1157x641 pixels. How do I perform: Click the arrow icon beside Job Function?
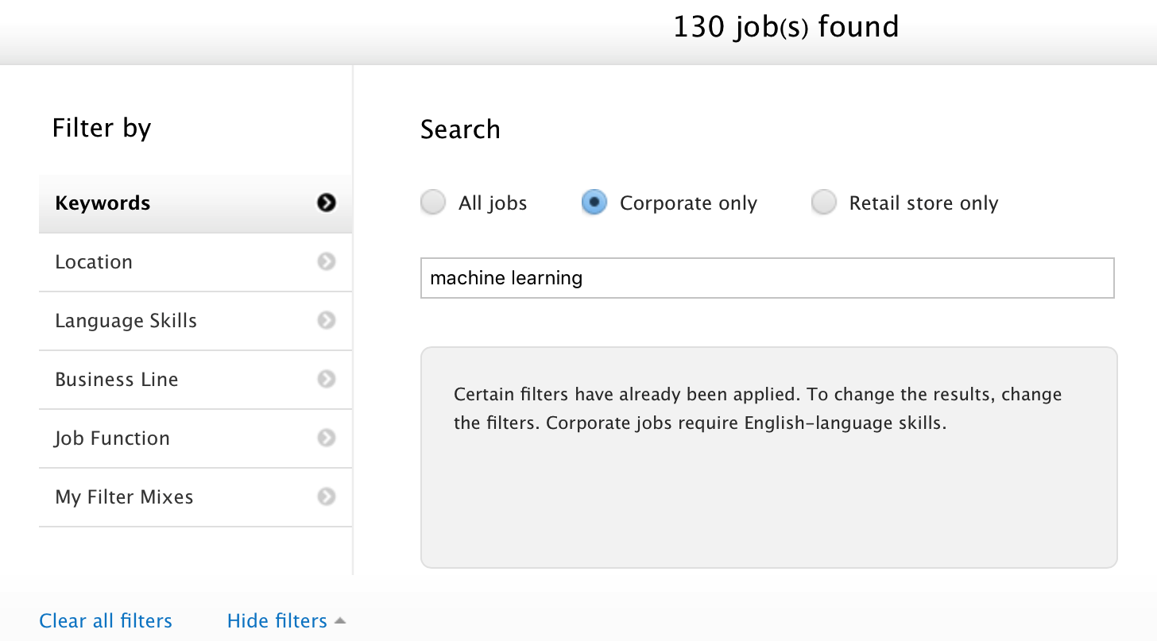tap(326, 438)
